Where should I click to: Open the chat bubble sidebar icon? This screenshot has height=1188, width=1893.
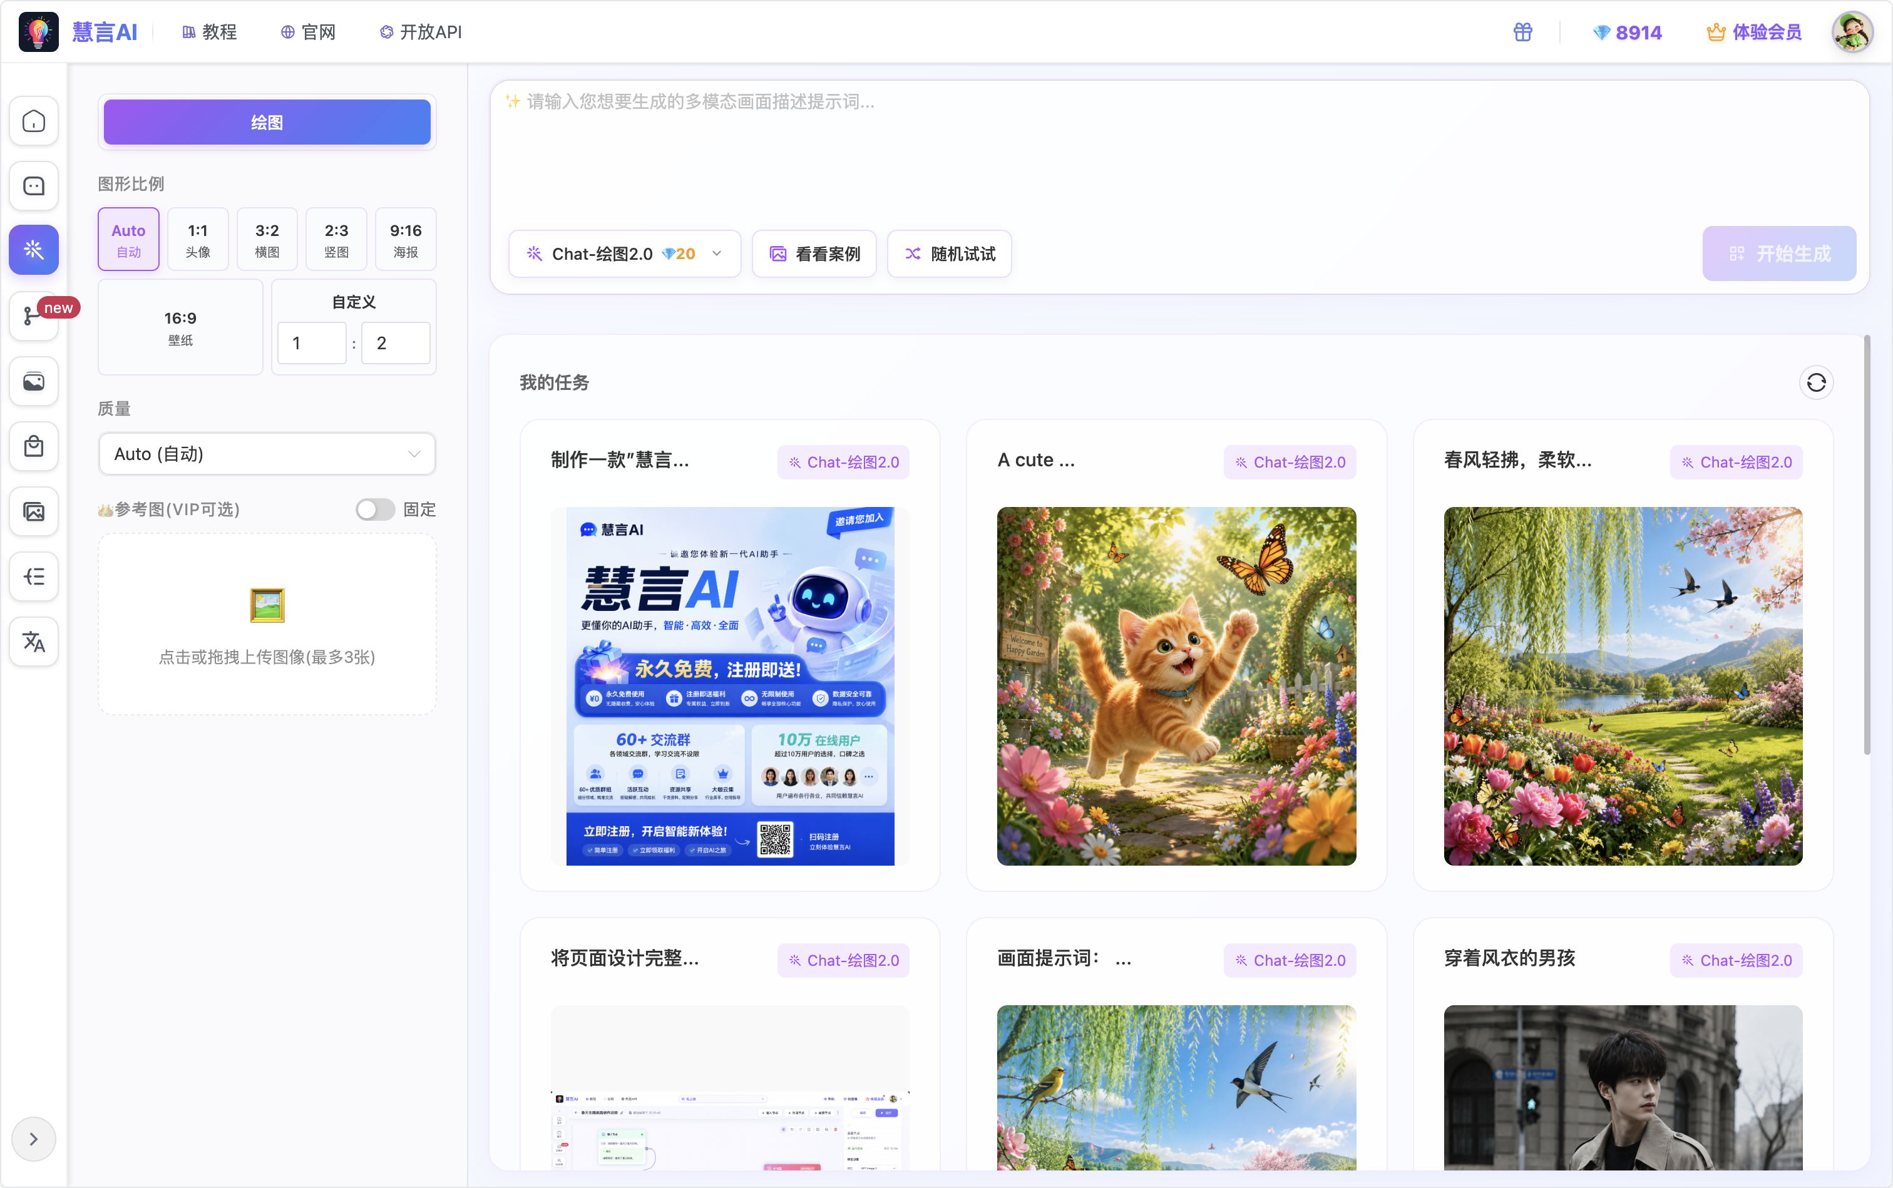[34, 187]
